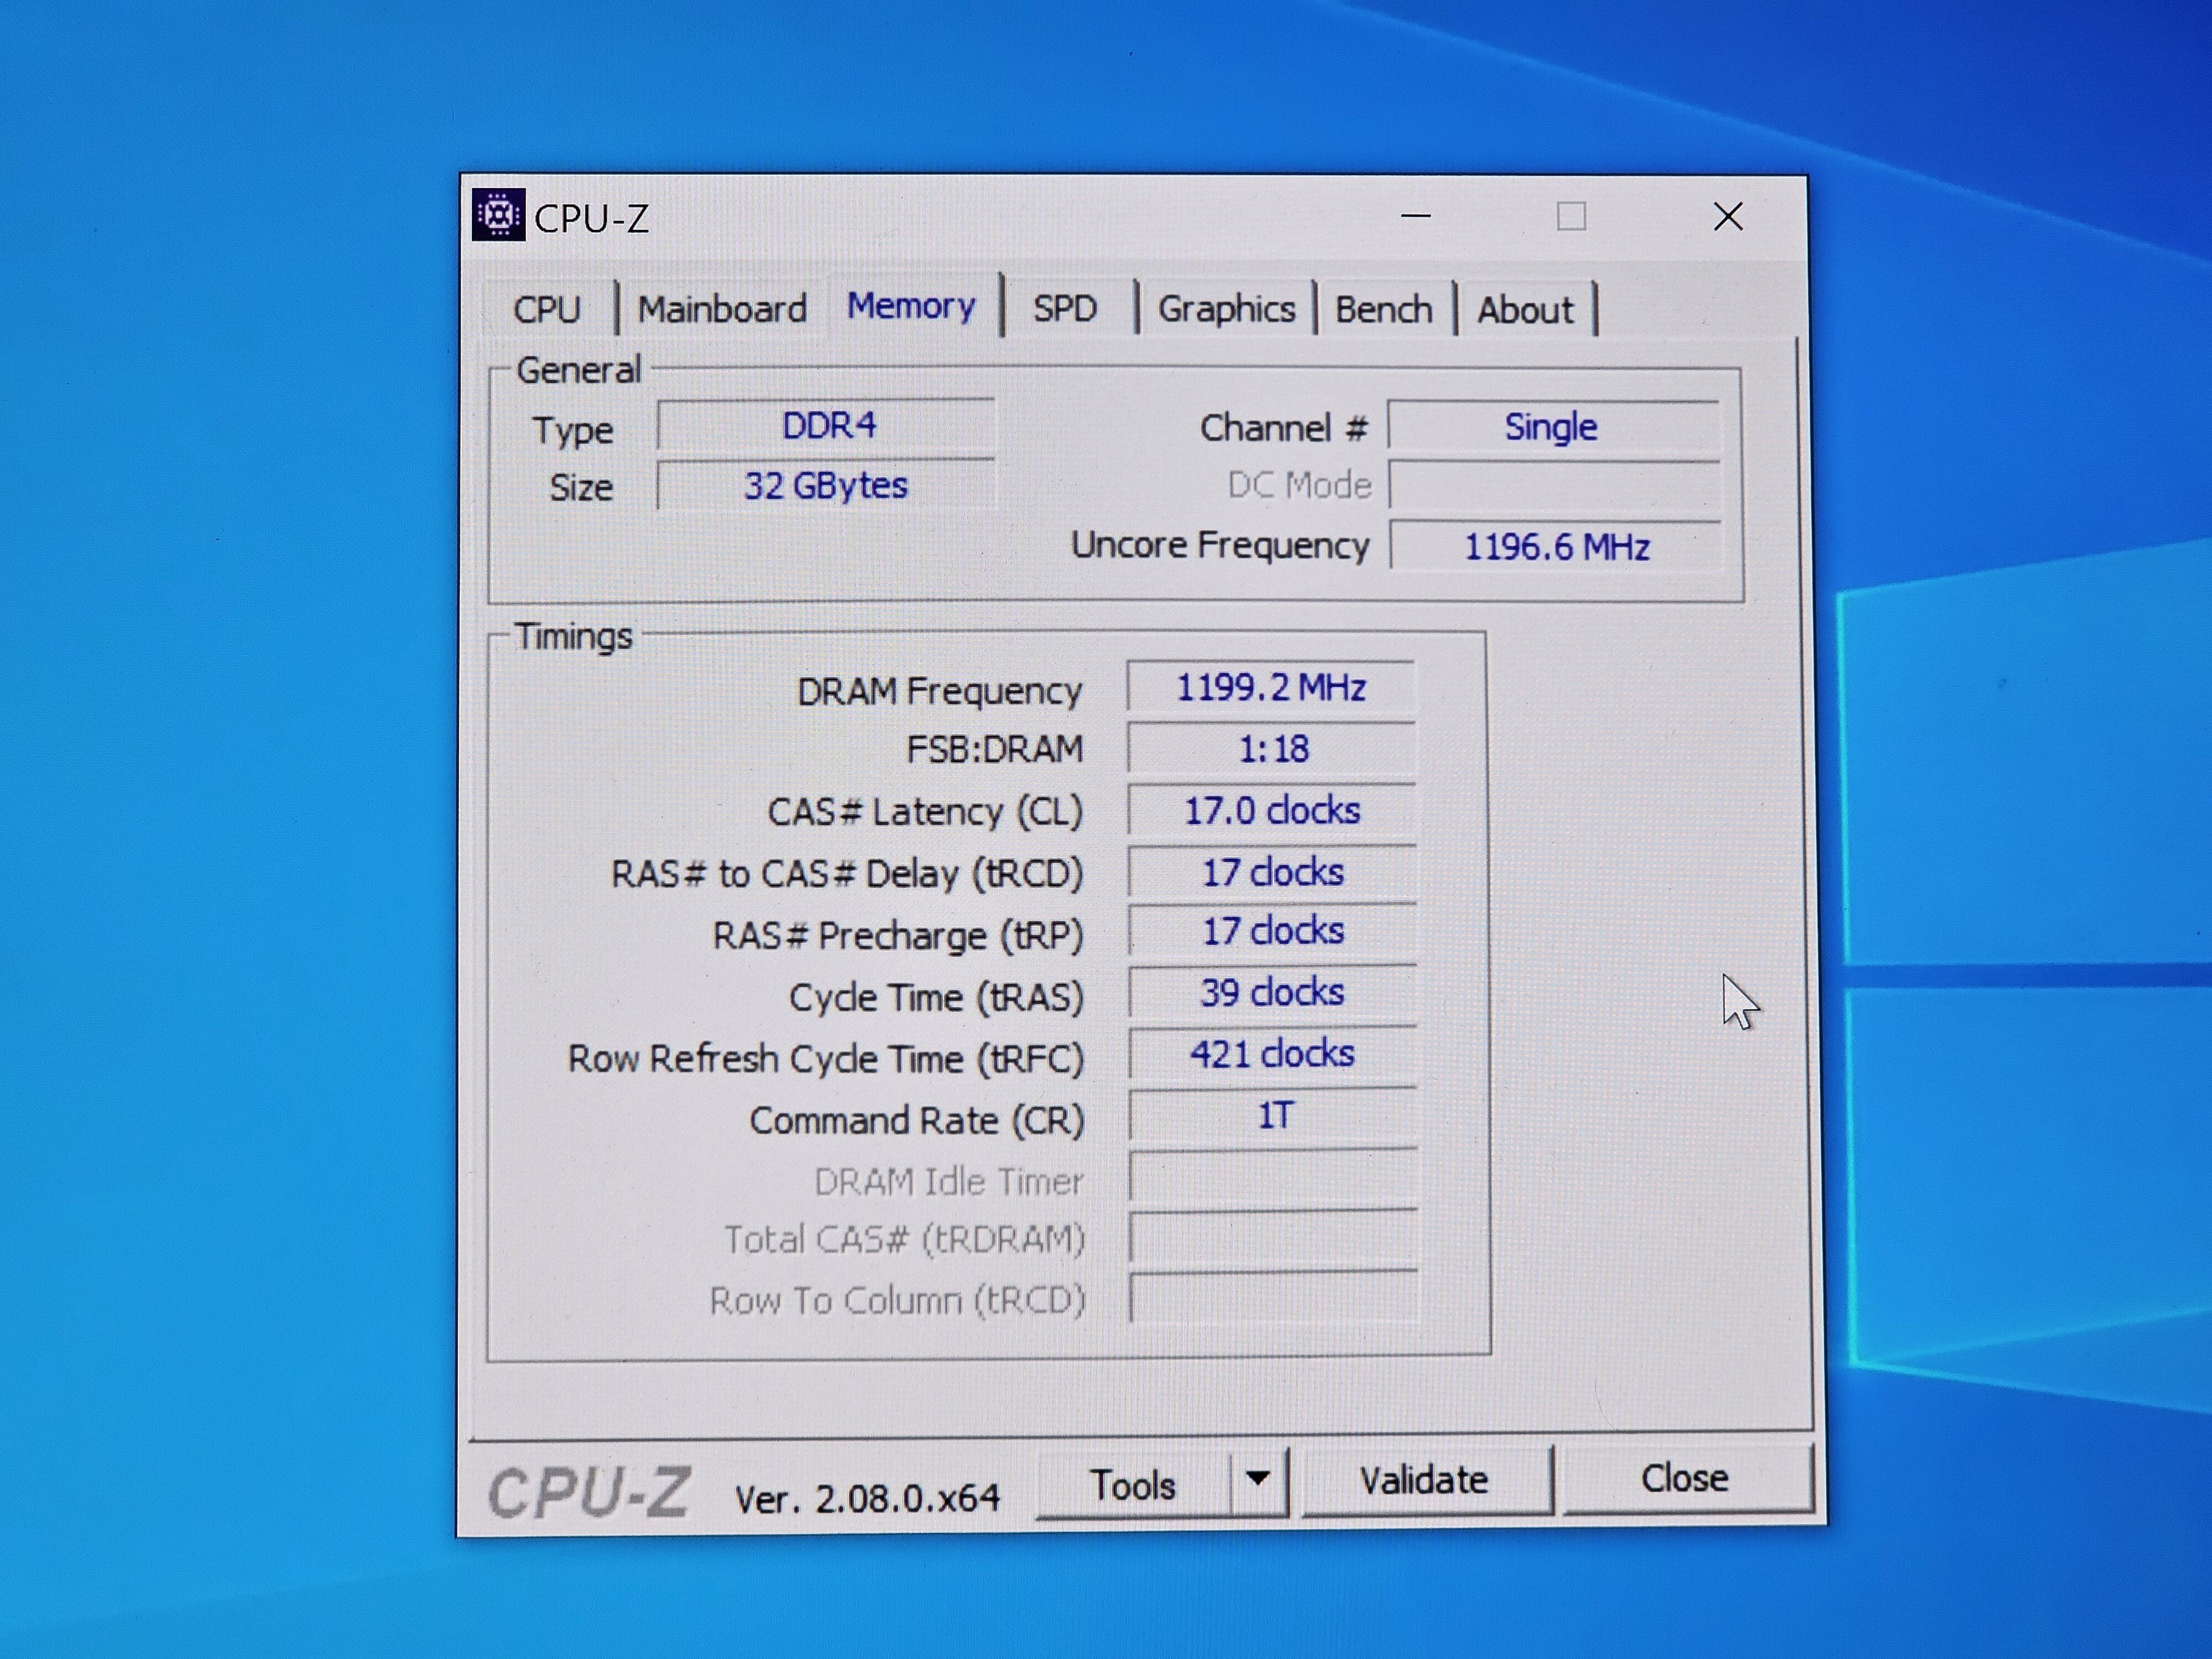Click the tRCD 17 clocks value
This screenshot has height=1659, width=2212.
click(x=1272, y=872)
